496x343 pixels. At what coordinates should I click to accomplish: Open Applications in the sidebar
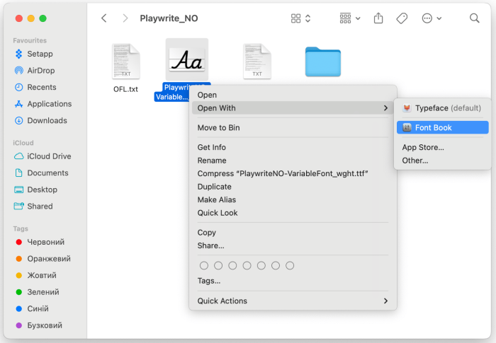tap(43, 104)
